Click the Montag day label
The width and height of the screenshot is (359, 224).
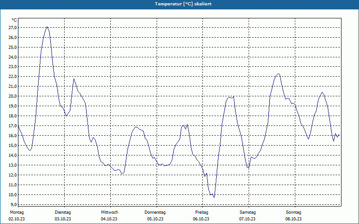17,212
